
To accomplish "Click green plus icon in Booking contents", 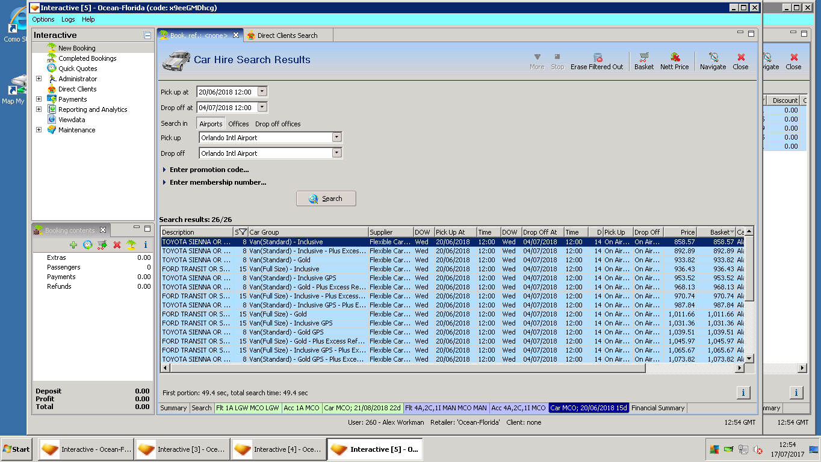I will [73, 245].
